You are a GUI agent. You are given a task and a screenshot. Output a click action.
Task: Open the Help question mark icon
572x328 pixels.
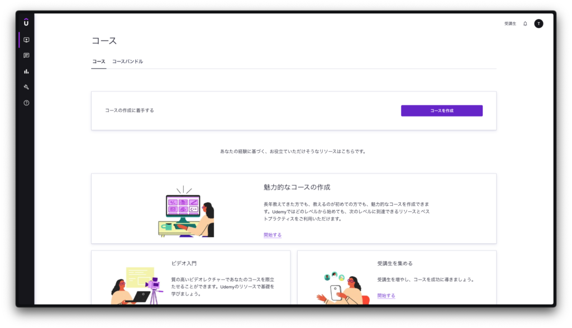tap(26, 103)
